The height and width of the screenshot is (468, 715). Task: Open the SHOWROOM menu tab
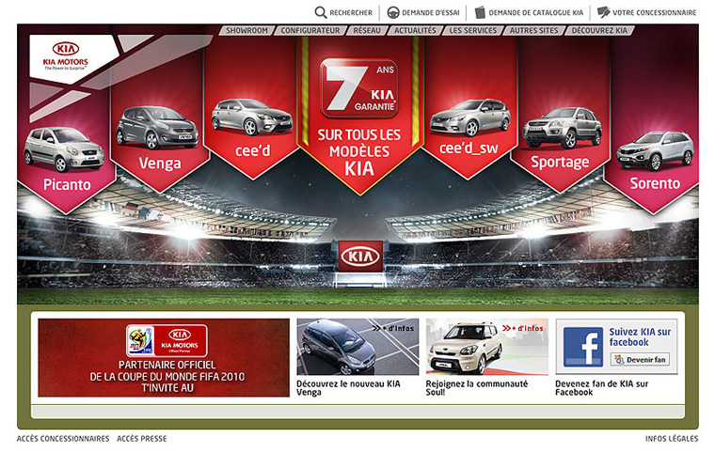tap(246, 30)
